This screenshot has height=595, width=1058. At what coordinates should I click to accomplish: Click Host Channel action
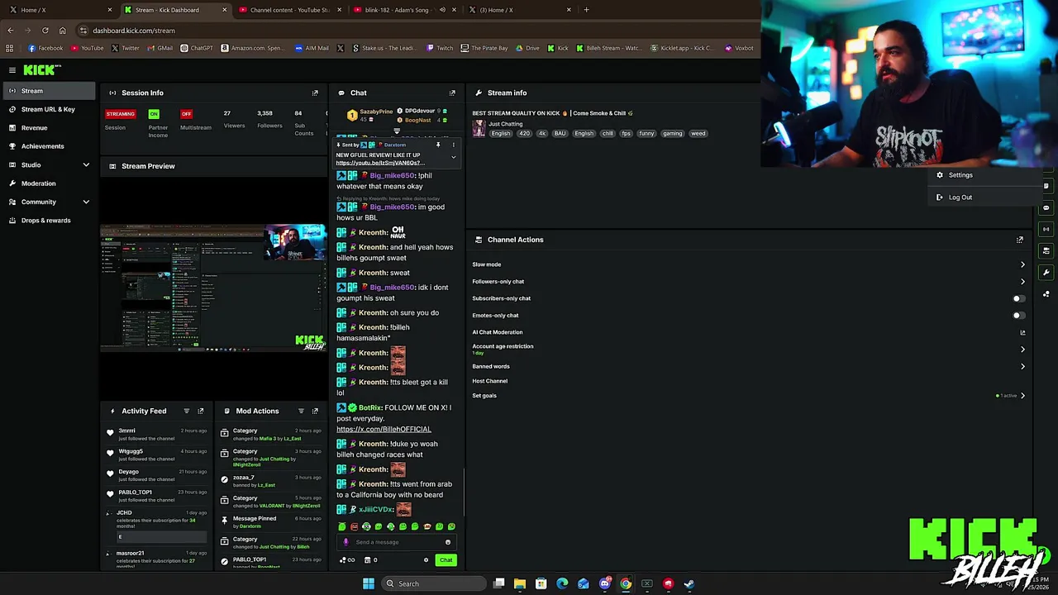489,381
